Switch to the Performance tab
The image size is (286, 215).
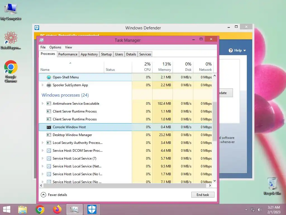pyautogui.click(x=68, y=54)
